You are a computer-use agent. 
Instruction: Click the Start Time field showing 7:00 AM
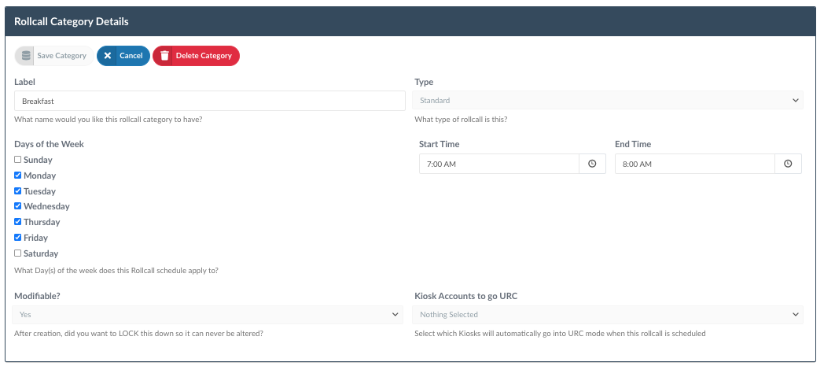coord(499,164)
